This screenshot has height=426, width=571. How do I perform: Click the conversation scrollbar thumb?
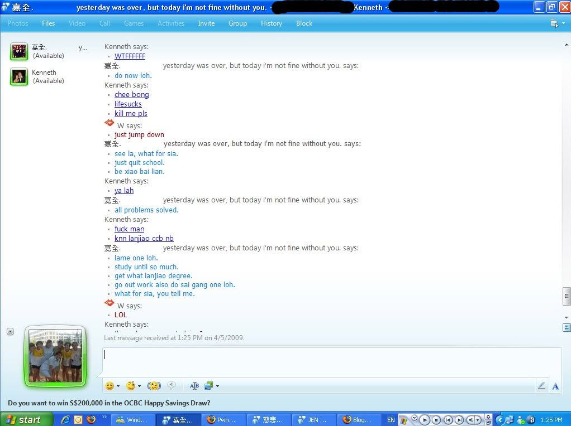(566, 296)
